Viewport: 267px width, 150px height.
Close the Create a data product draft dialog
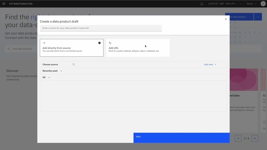226,19
